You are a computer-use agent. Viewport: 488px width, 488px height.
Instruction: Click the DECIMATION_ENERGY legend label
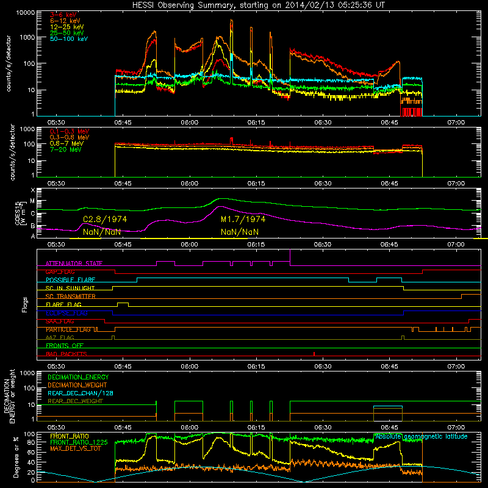pyautogui.click(x=78, y=377)
